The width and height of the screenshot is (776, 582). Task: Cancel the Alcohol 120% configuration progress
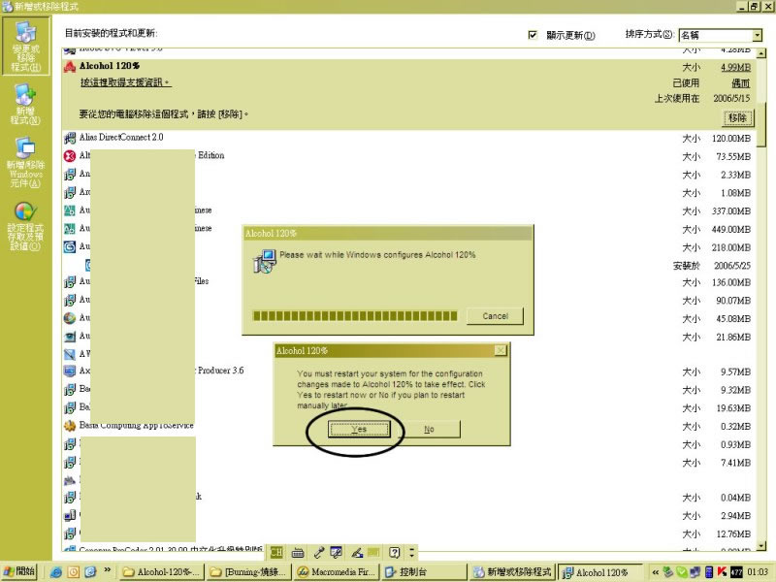[495, 316]
